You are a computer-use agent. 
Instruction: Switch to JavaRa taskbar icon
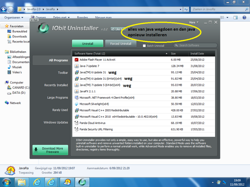(x=67, y=182)
